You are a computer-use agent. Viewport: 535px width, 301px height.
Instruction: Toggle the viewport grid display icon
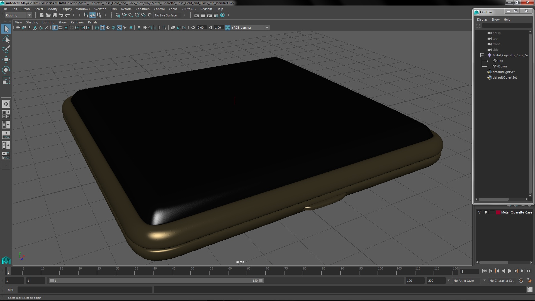coord(55,28)
